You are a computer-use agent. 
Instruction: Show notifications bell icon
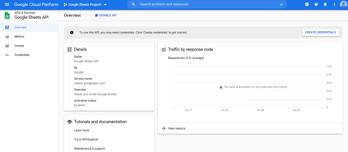325,4
